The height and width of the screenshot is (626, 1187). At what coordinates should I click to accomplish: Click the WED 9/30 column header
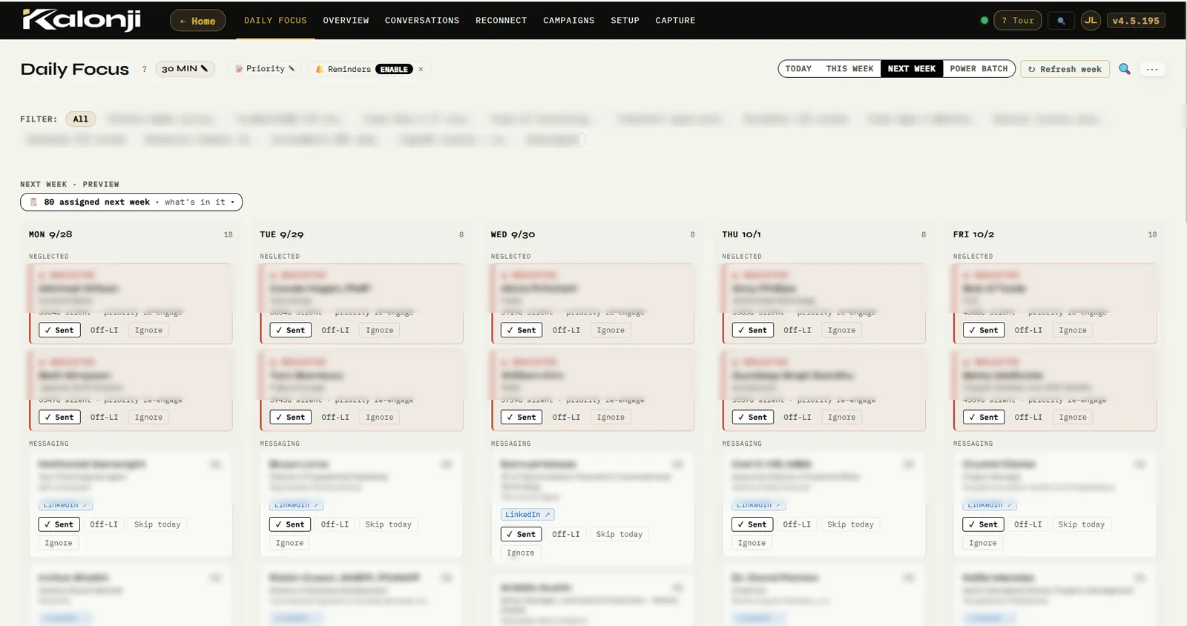coord(513,234)
